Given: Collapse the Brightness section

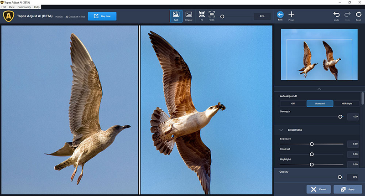Looking at the screenshot, I should tap(281, 130).
